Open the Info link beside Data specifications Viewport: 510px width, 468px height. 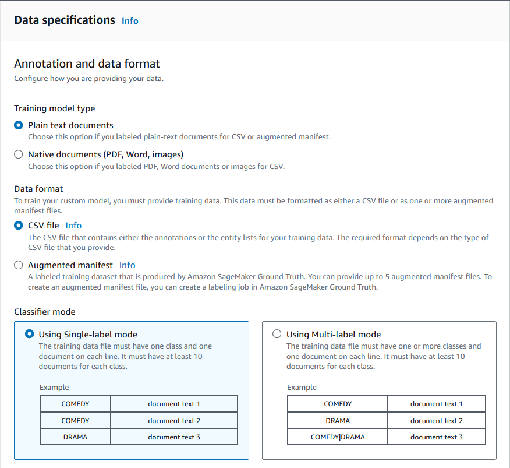[130, 21]
